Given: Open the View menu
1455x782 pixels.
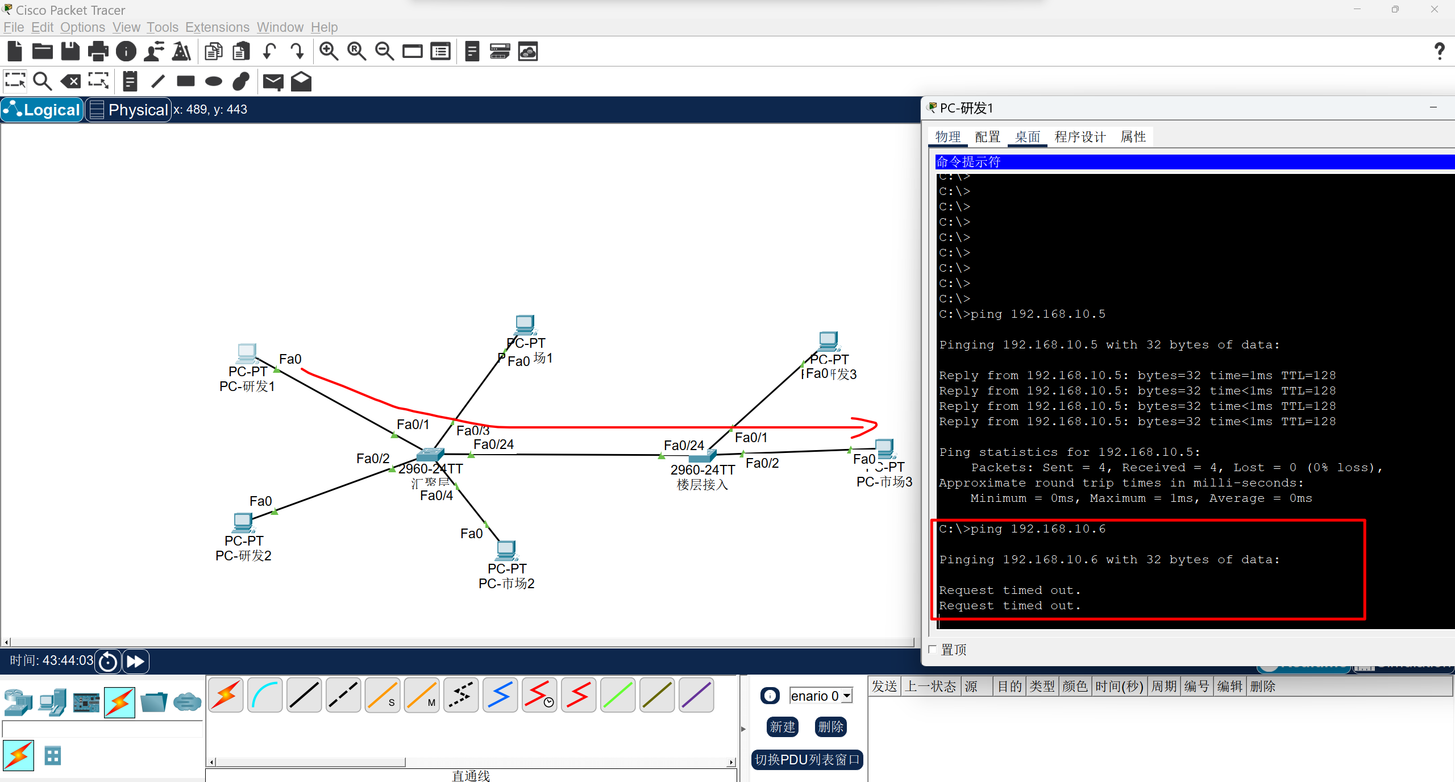Looking at the screenshot, I should pos(126,27).
